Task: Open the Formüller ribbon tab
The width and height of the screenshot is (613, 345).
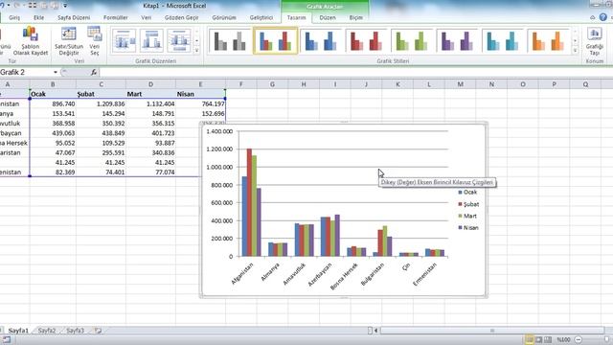Action: click(x=115, y=17)
